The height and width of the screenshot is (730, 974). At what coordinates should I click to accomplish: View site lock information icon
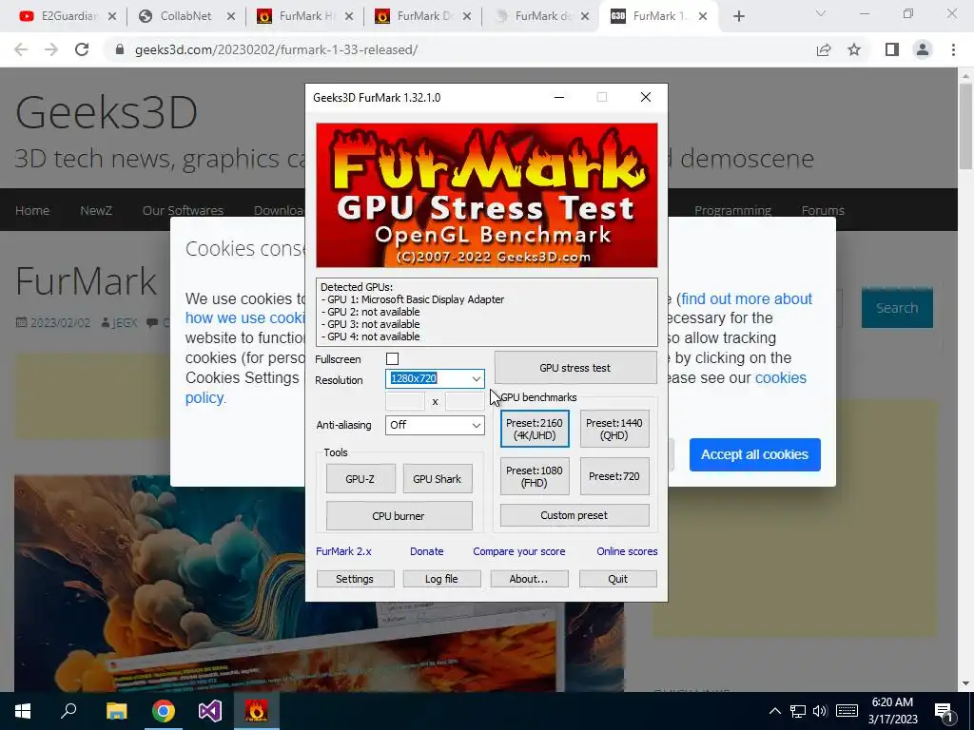[120, 49]
